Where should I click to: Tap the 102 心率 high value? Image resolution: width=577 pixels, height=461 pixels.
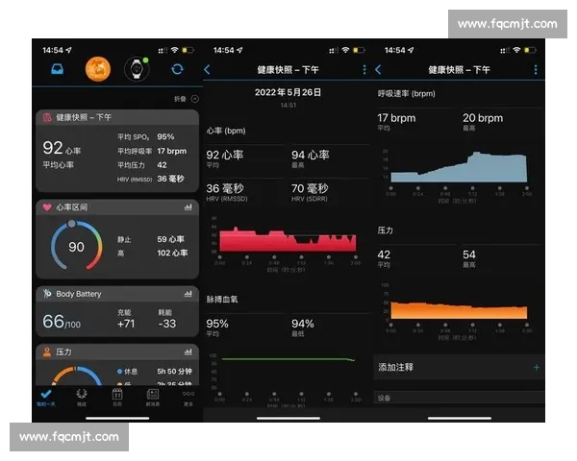(x=172, y=253)
